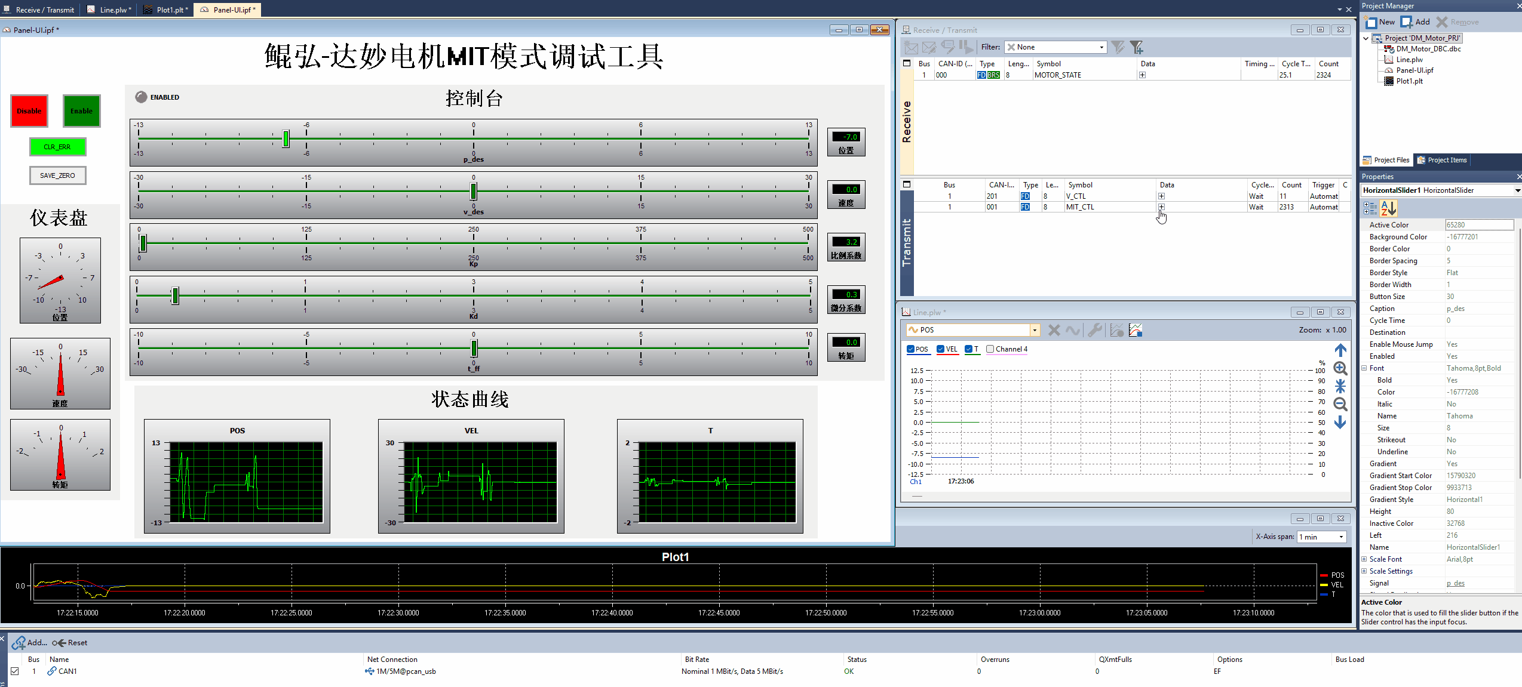This screenshot has height=687, width=1522.
Task: Click the fit-to-view asterisk icon in plot
Action: pyautogui.click(x=1340, y=386)
